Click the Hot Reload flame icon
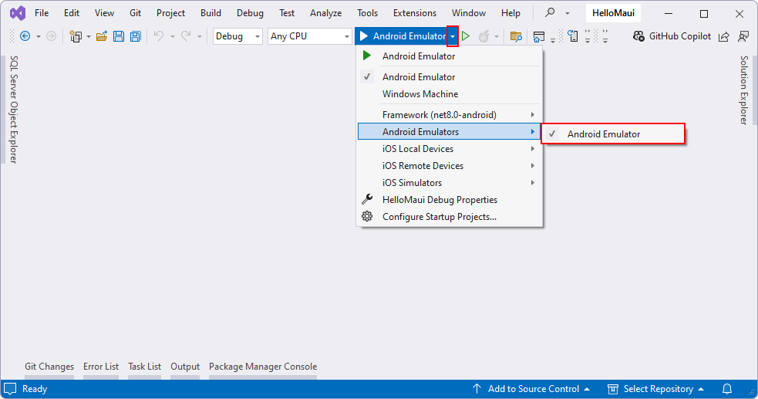This screenshot has height=399, width=758. (484, 36)
